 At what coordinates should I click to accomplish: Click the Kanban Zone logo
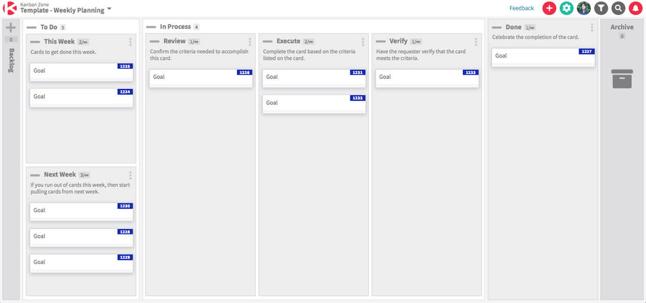(10, 8)
